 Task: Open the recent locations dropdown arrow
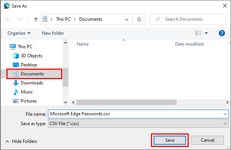click(x=28, y=19)
